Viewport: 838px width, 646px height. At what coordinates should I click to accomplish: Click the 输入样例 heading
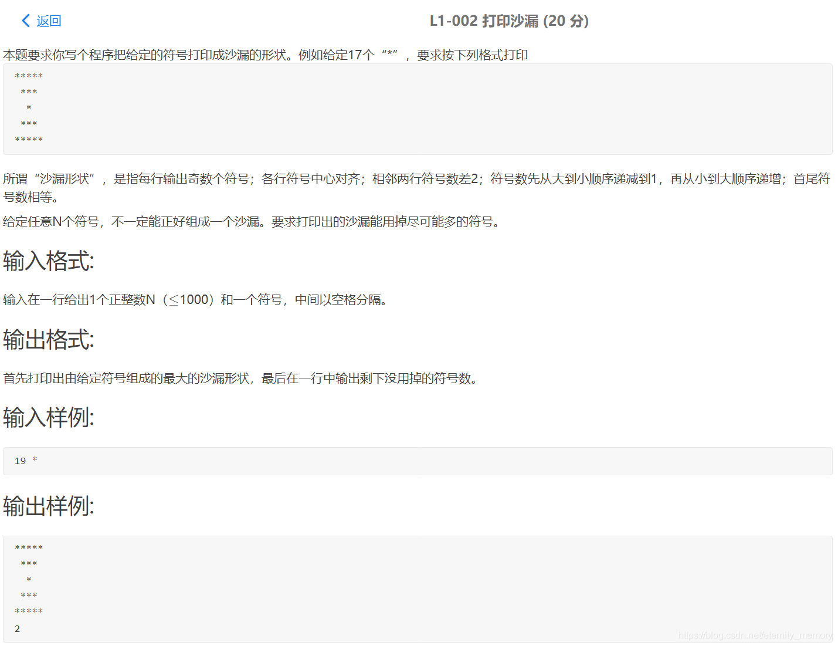point(49,417)
